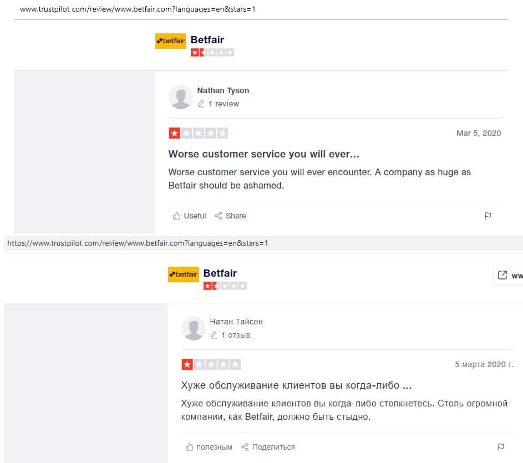Click the pencil icon beside 1 review
Image resolution: width=523 pixels, height=463 pixels.
pos(201,104)
